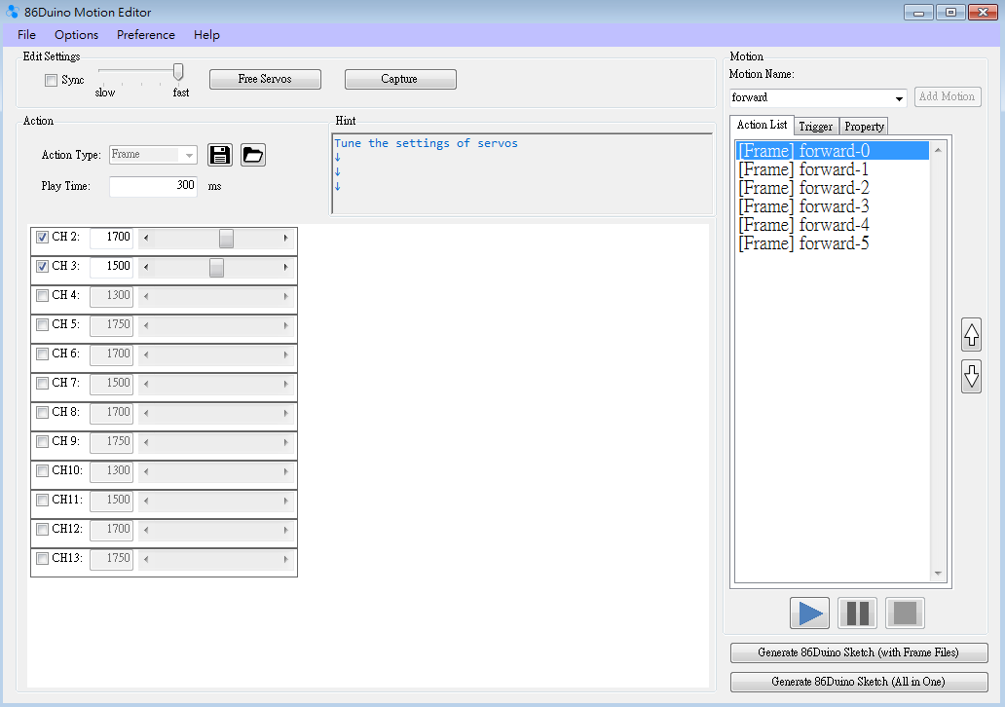Uncheck the CH 2 checkbox
Image resolution: width=1005 pixels, height=707 pixels.
click(42, 238)
